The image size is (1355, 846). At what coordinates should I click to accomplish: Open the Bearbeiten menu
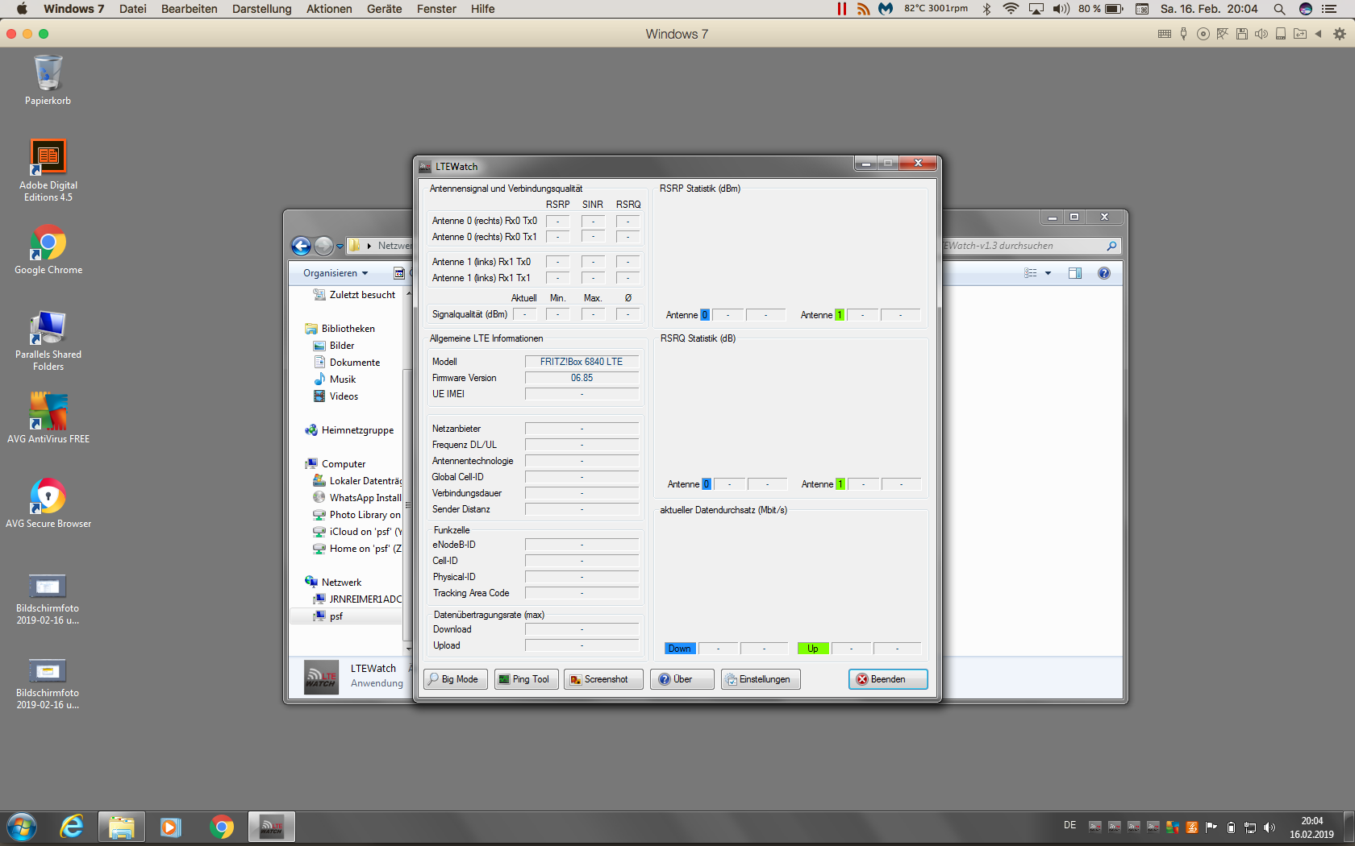coord(190,9)
